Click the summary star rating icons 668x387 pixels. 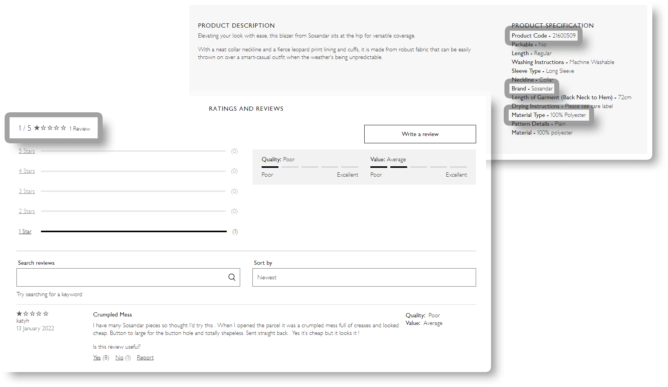pos(50,128)
